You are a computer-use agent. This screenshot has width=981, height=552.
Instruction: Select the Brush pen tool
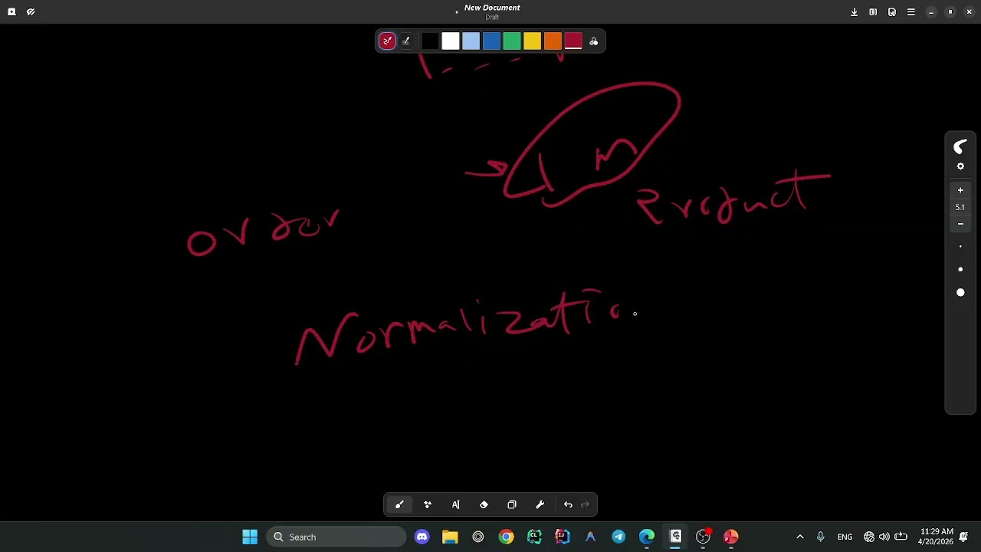click(x=399, y=504)
